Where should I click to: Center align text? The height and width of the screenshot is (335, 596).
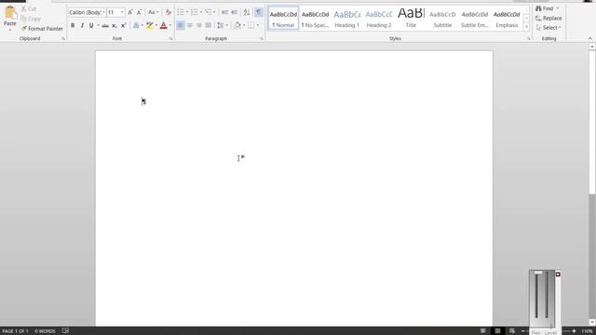[x=190, y=25]
